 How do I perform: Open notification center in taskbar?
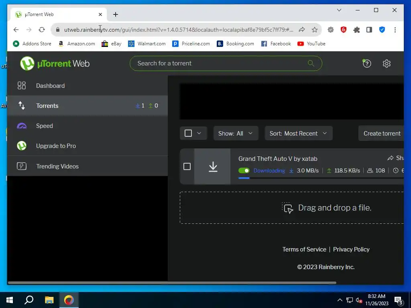pyautogui.click(x=398, y=300)
